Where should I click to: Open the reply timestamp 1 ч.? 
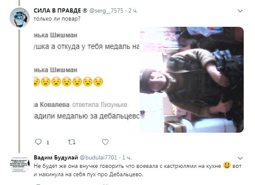(127, 158)
